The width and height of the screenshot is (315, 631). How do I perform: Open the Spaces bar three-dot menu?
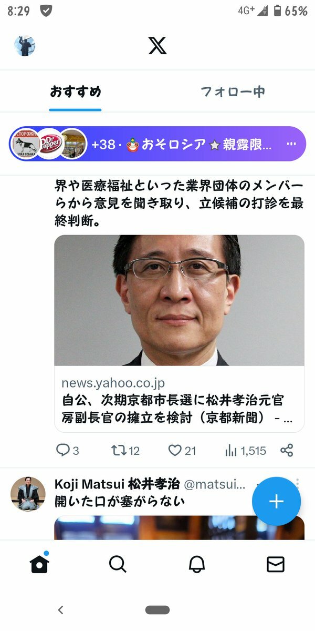[x=291, y=144]
